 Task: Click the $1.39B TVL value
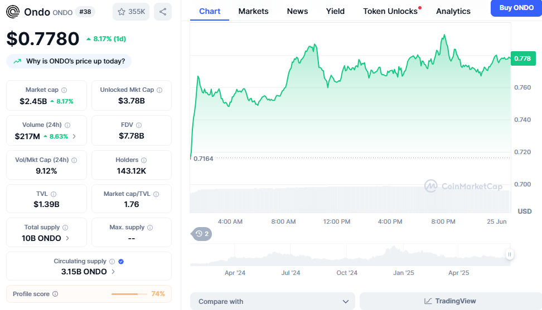(x=46, y=204)
